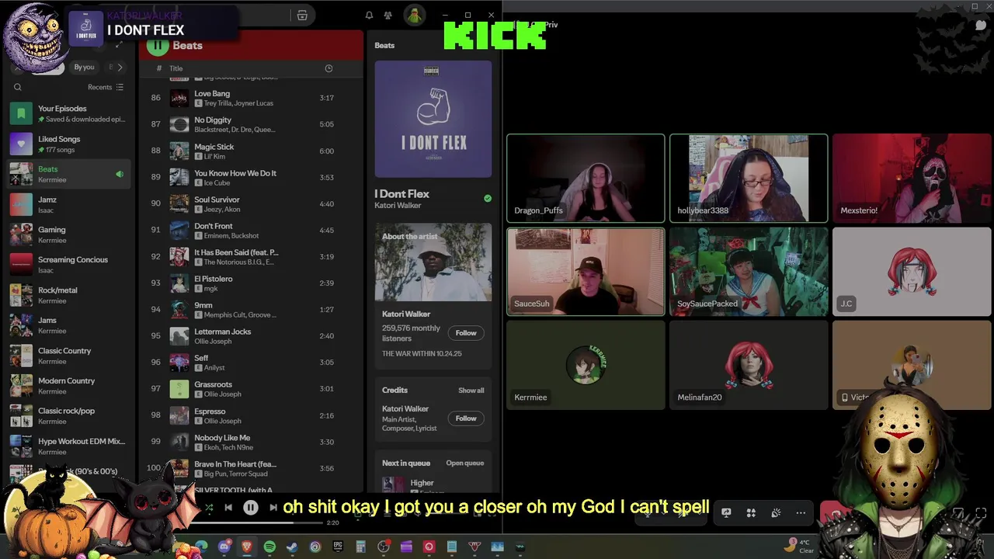Screen dimensions: 994x559
Task: Sort by Title column header
Action: coord(176,68)
